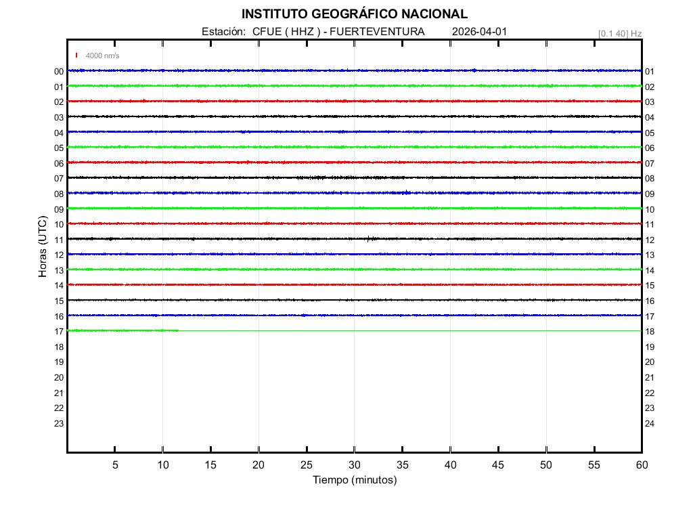Click where the 17-hour green signal ends
The image size is (693, 520).
pyautogui.click(x=178, y=330)
